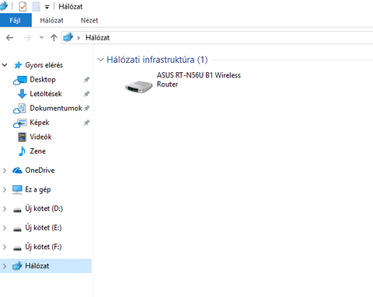373x297 pixels.
Task: Click the ASUS RT-N56U B1 Wireless Router label
Action: pyautogui.click(x=198, y=80)
